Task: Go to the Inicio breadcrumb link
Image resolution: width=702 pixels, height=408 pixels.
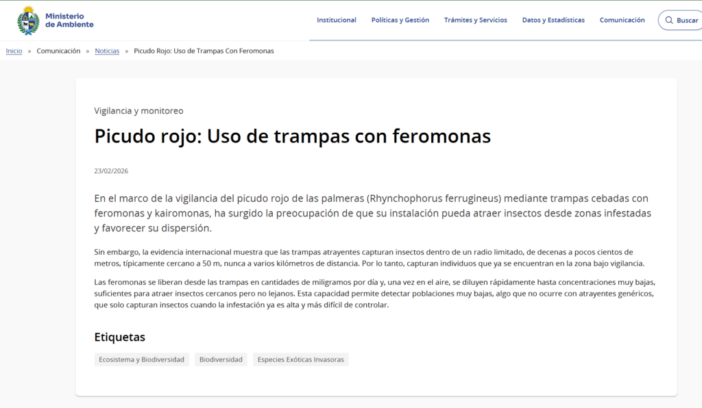Action: point(14,51)
